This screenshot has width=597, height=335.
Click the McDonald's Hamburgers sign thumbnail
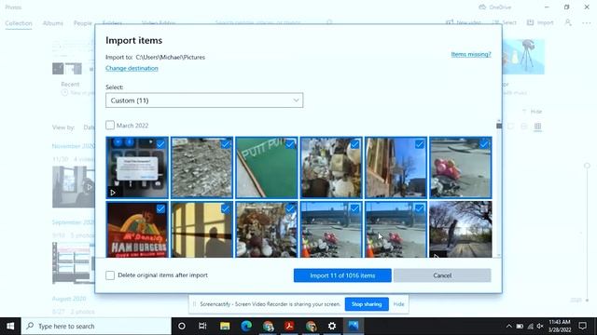coord(137,230)
